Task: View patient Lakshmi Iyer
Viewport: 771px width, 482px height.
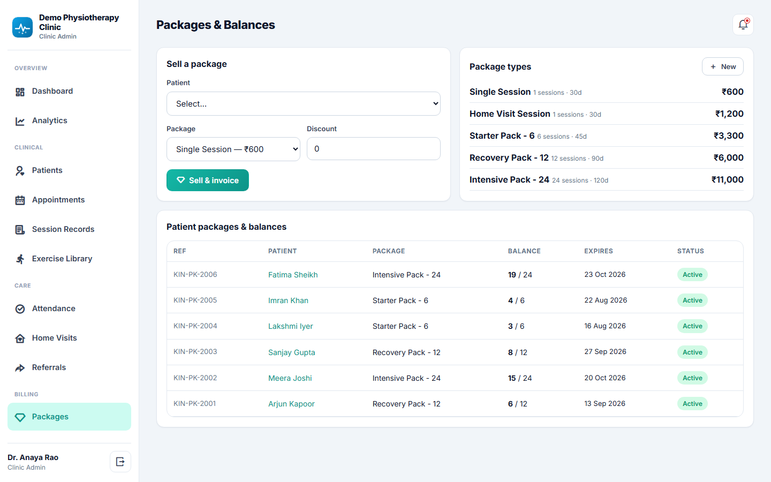Action: point(291,326)
